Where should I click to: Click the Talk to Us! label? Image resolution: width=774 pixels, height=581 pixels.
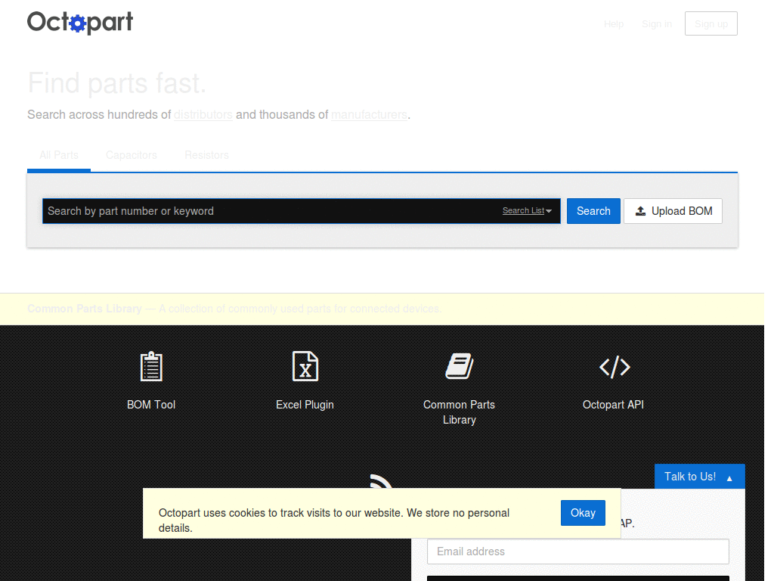tap(689, 477)
